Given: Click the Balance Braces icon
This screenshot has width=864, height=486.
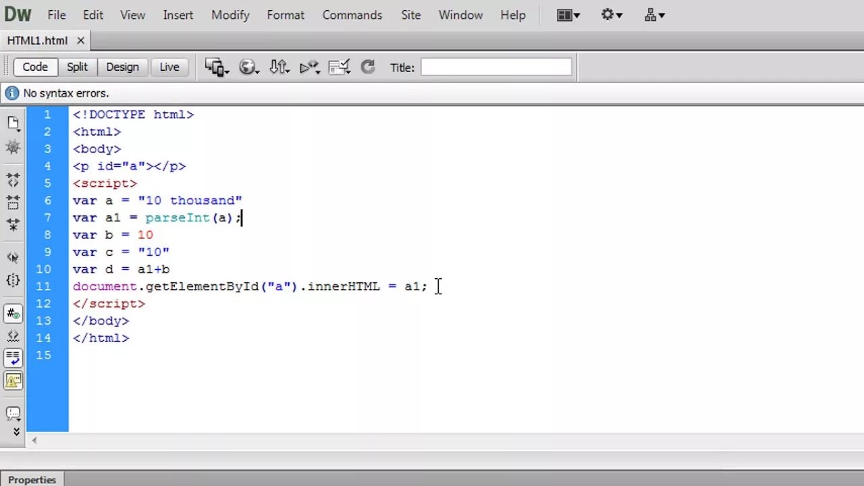Looking at the screenshot, I should tap(13, 279).
